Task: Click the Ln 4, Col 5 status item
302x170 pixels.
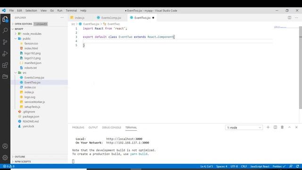Action: tap(207, 166)
